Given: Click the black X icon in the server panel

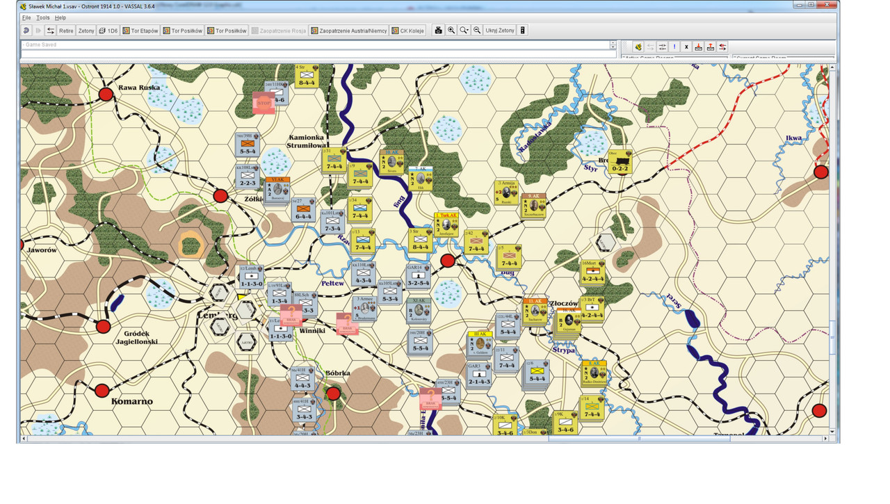Looking at the screenshot, I should [x=686, y=47].
